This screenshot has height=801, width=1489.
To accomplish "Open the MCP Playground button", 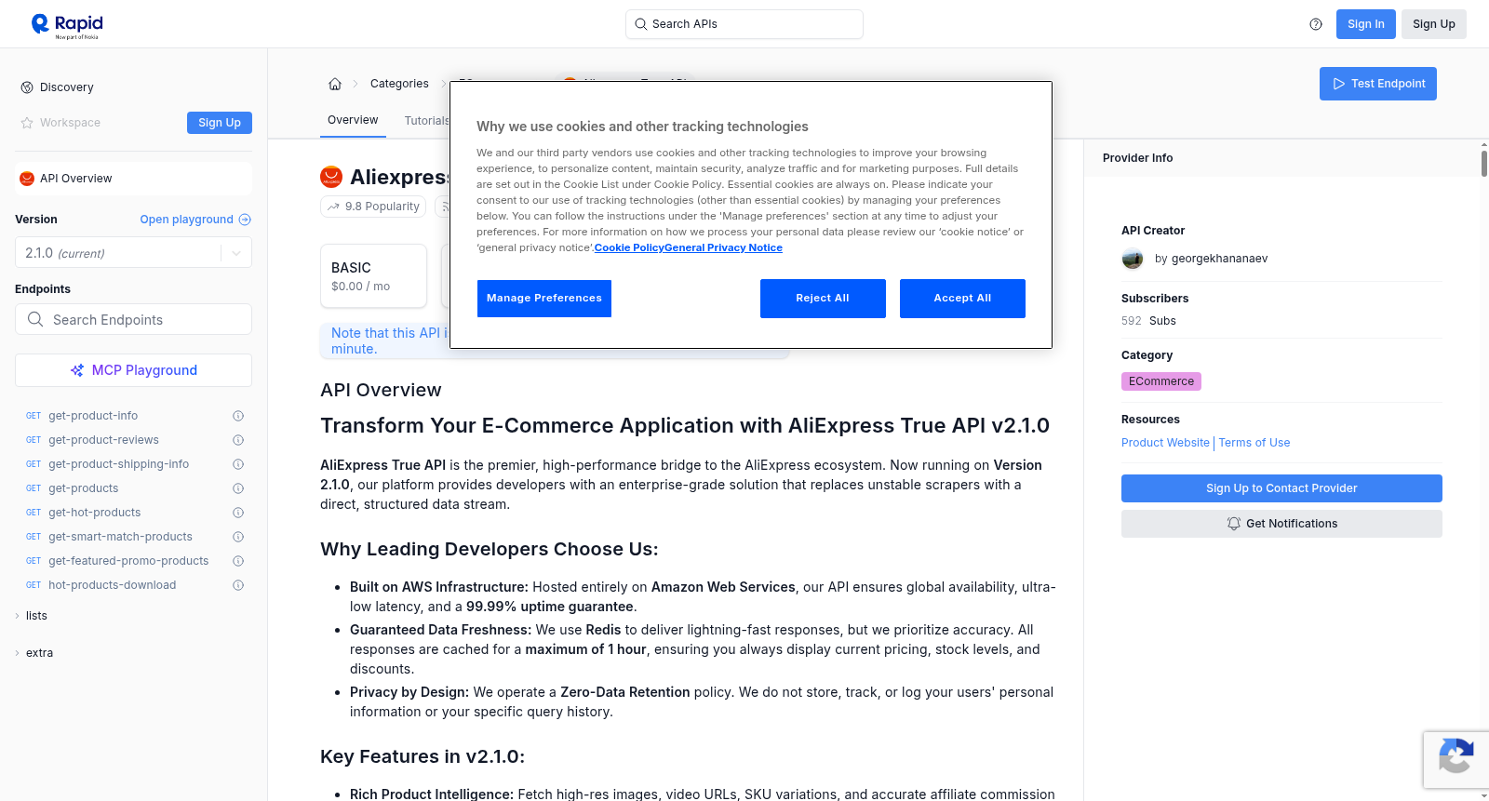I will tap(133, 370).
